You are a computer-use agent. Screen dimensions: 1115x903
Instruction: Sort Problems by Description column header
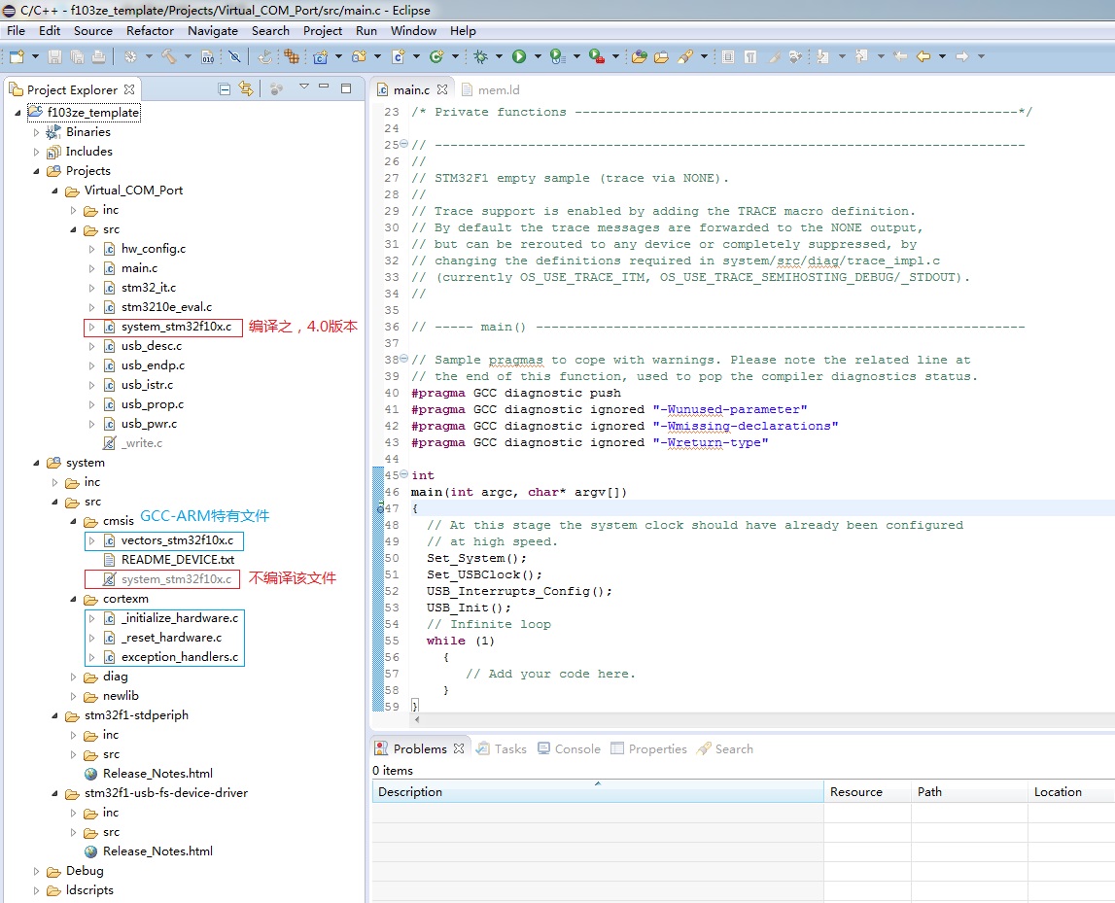pyautogui.click(x=597, y=791)
